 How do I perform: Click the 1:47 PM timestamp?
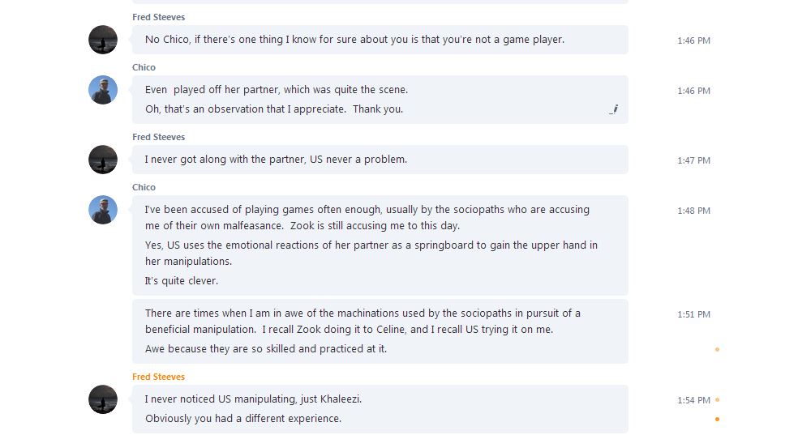tap(693, 160)
